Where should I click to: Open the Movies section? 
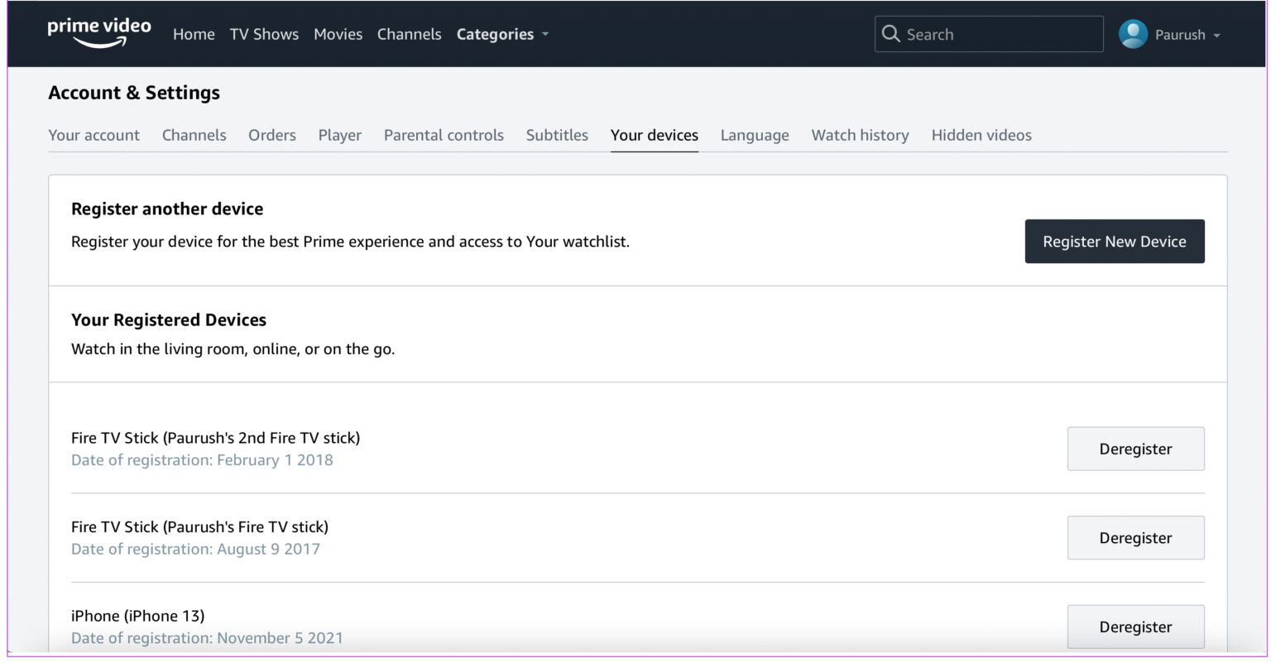338,34
